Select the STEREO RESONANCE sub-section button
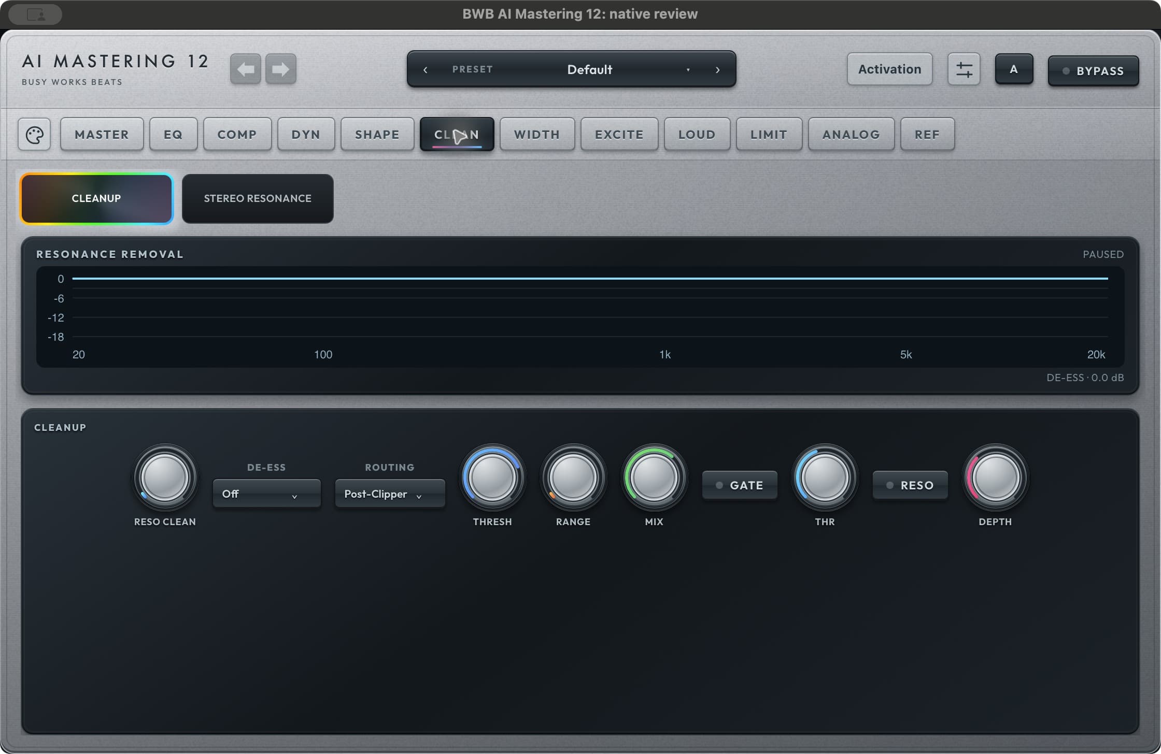Screen dimensions: 1161x754 click(258, 198)
